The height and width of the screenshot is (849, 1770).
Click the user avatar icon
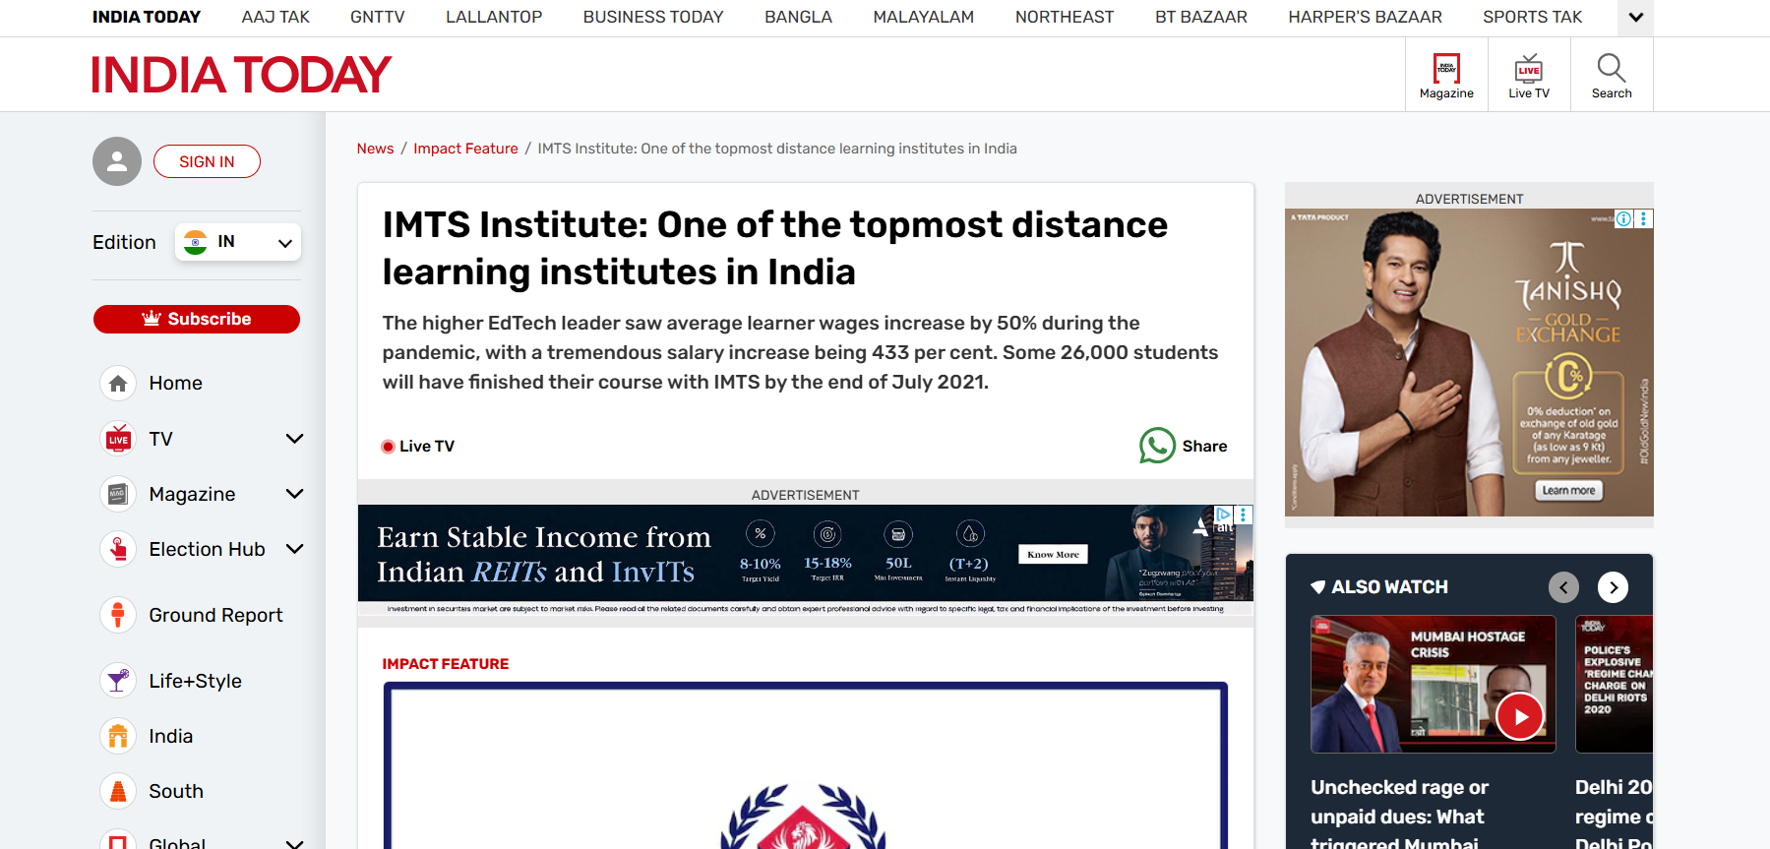click(117, 161)
